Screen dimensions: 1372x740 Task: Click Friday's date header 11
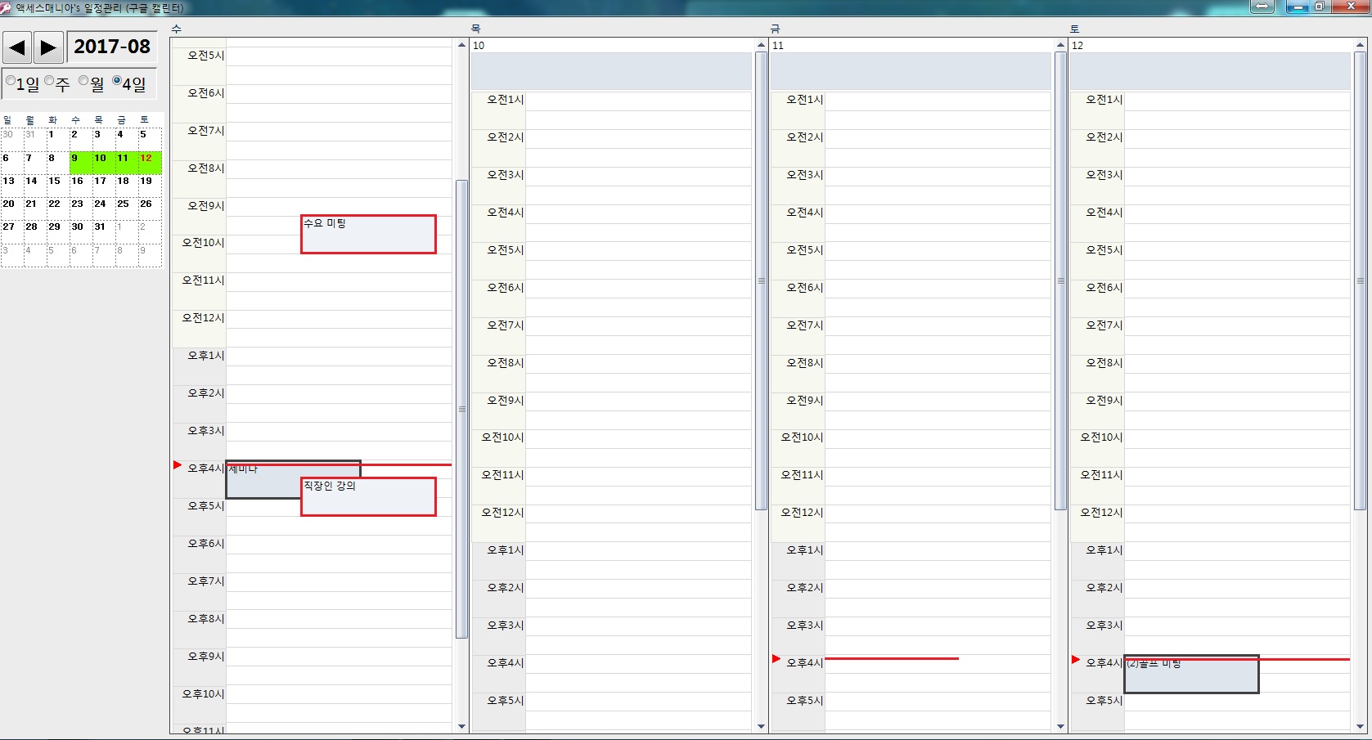pos(778,46)
